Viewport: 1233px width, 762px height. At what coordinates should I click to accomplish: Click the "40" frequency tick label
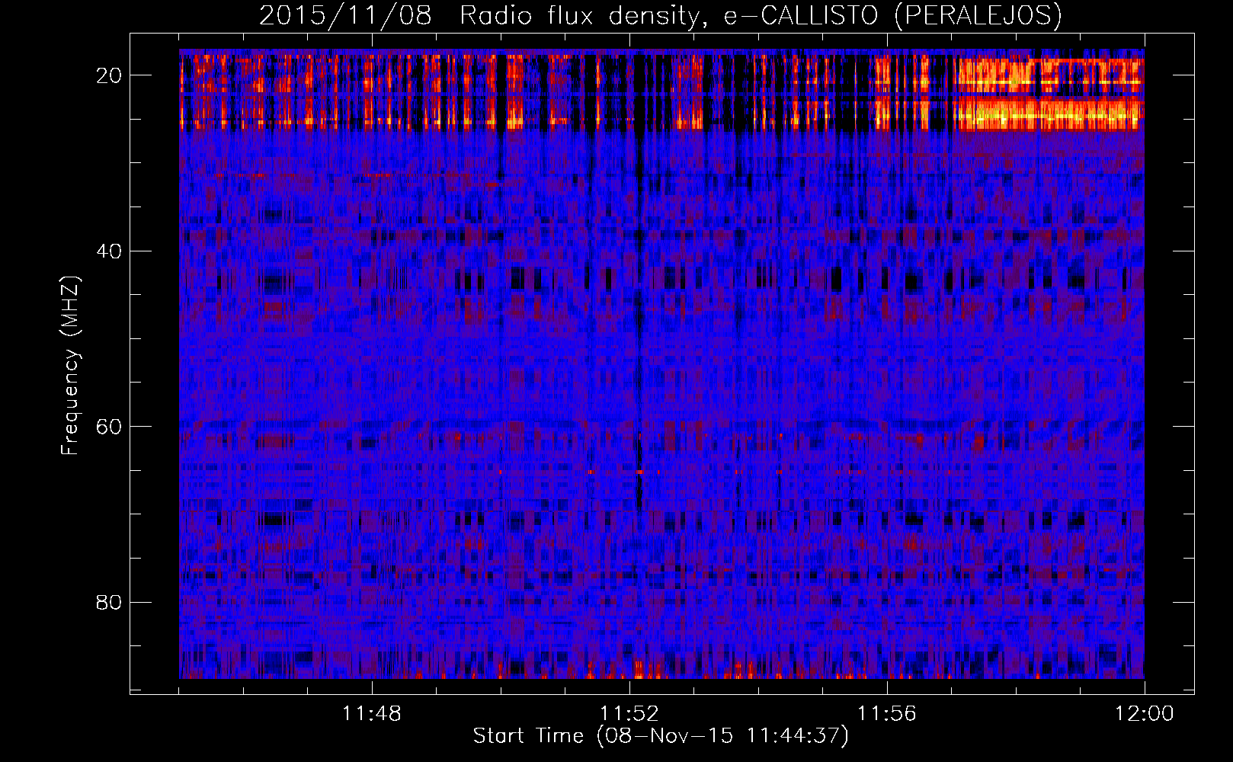pyautogui.click(x=110, y=251)
